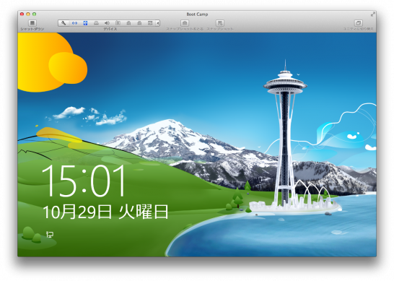The image size is (394, 281).
Task: Click the Take Snapshot camera button
Action: [185, 23]
